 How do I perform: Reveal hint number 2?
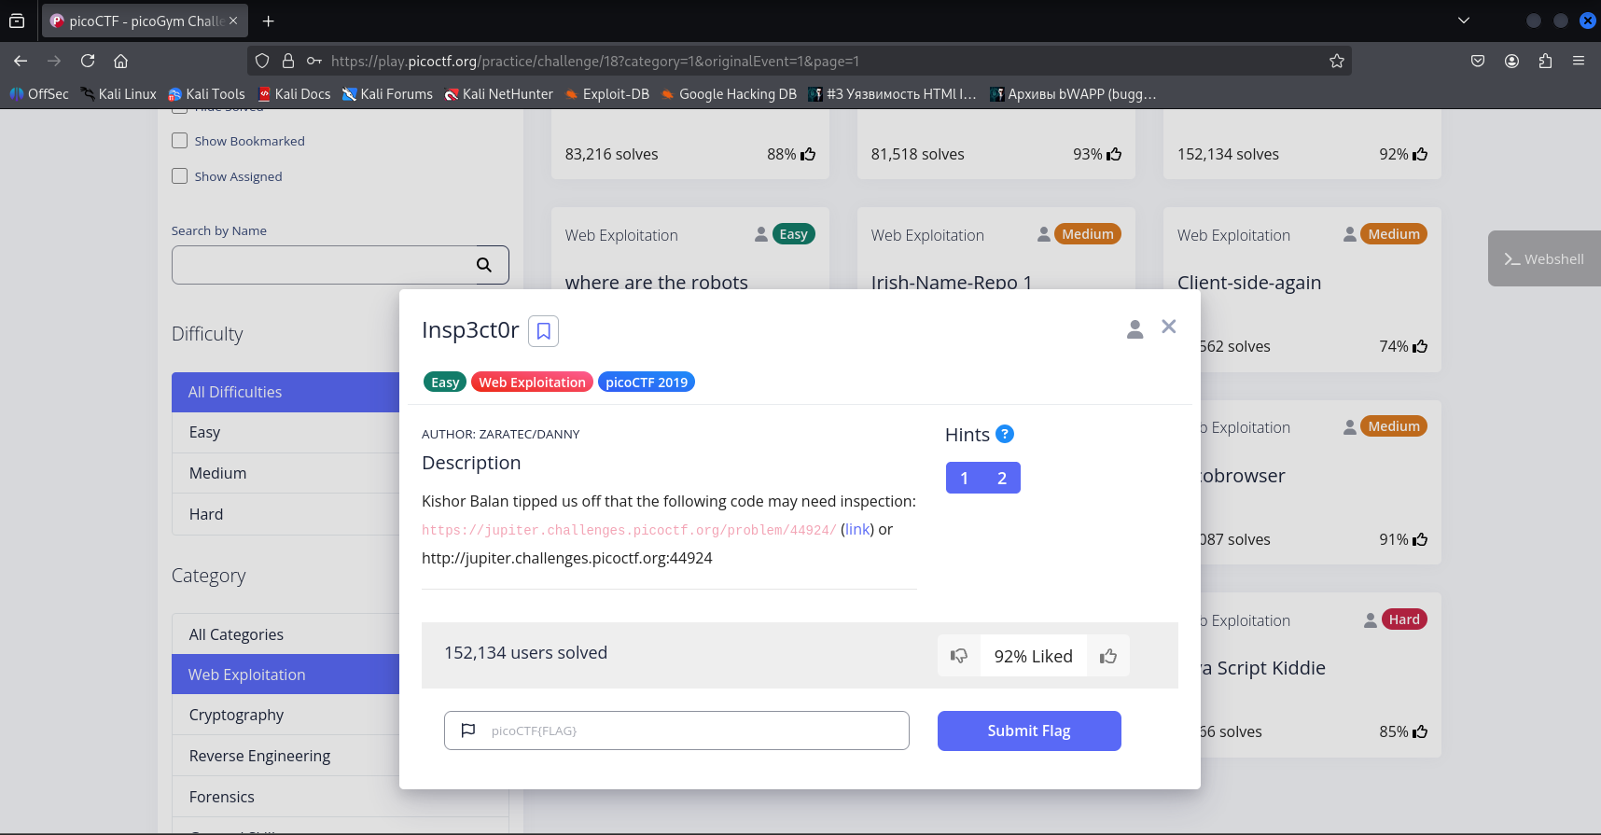1002,478
